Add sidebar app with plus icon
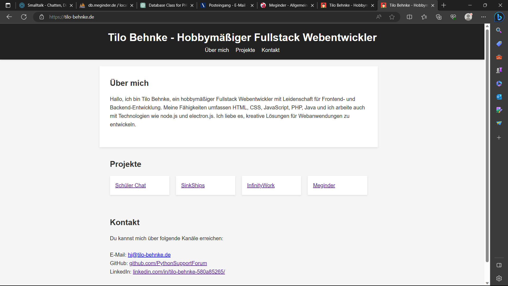 499,138
